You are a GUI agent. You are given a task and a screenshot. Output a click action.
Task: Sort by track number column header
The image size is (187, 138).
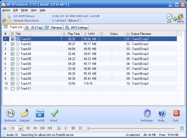(6, 34)
